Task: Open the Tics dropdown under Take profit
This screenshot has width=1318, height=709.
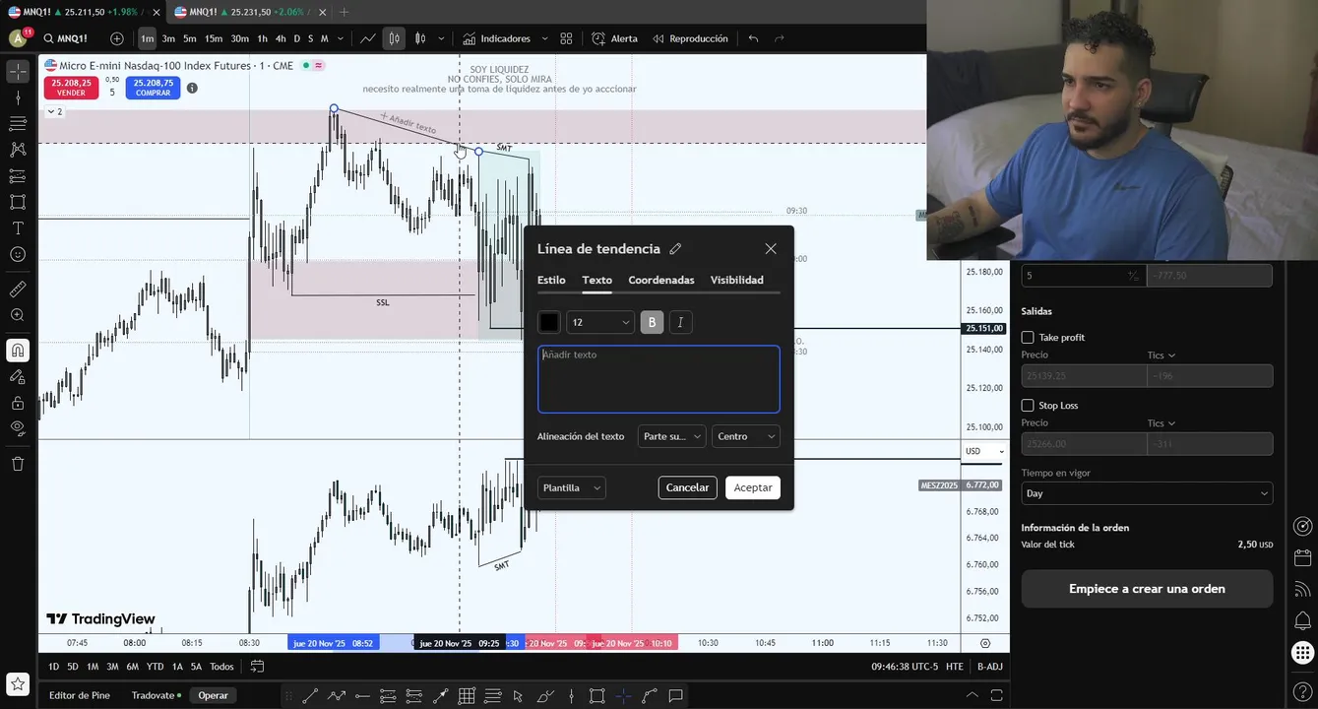Action: pos(1161,355)
